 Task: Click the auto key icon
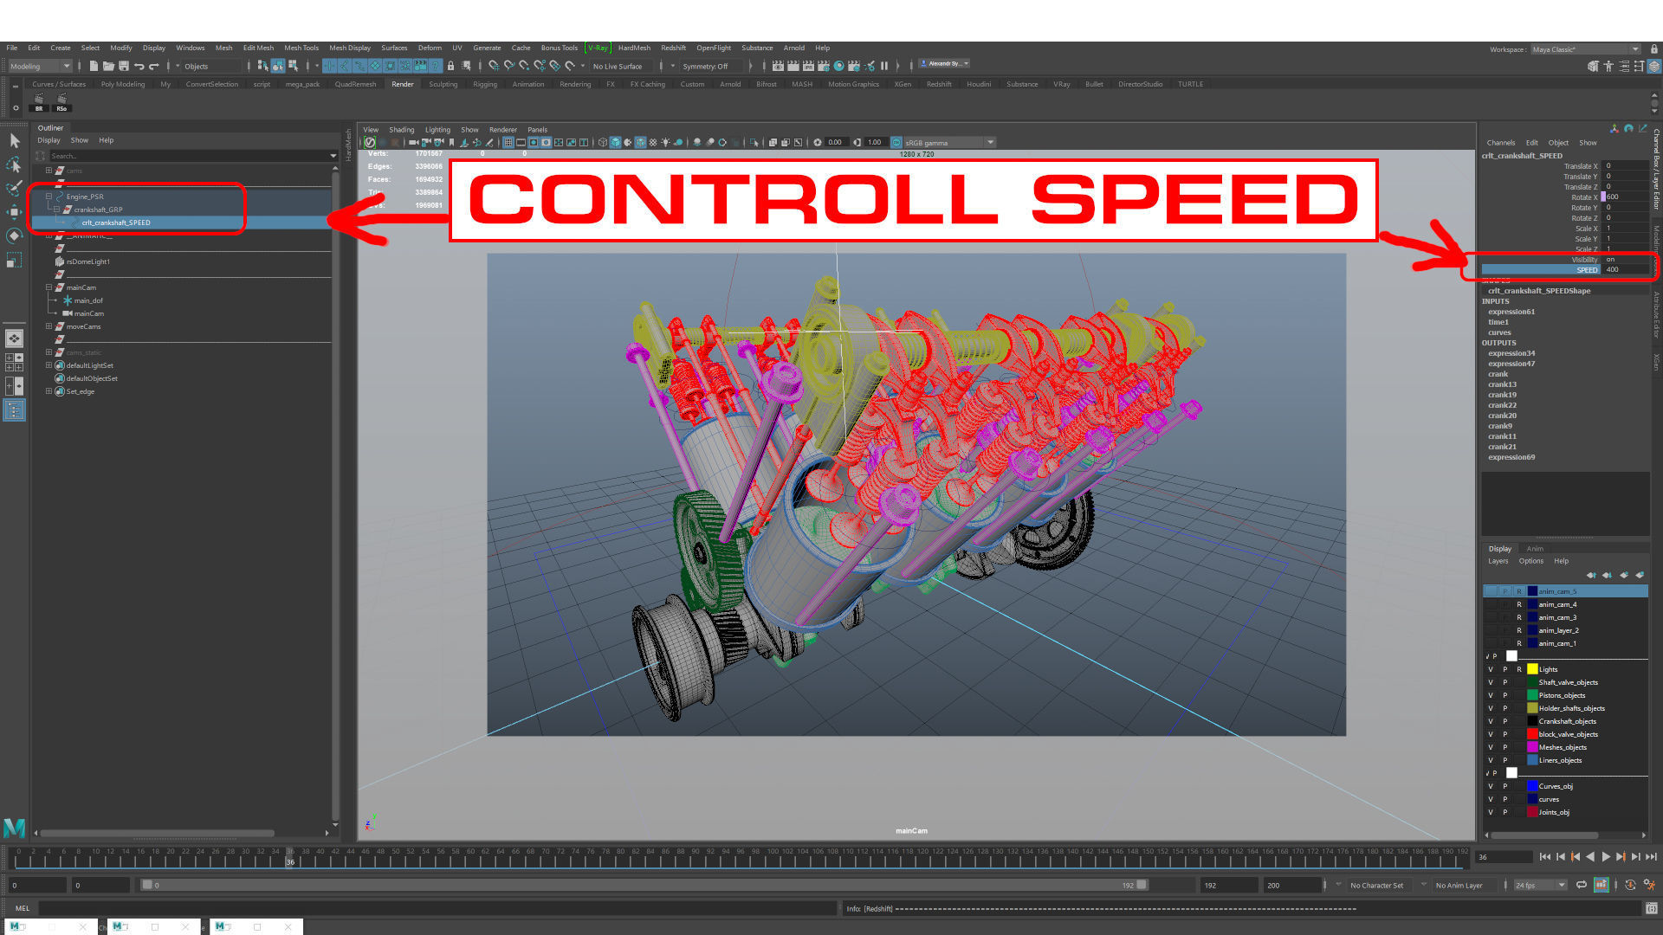click(1630, 885)
